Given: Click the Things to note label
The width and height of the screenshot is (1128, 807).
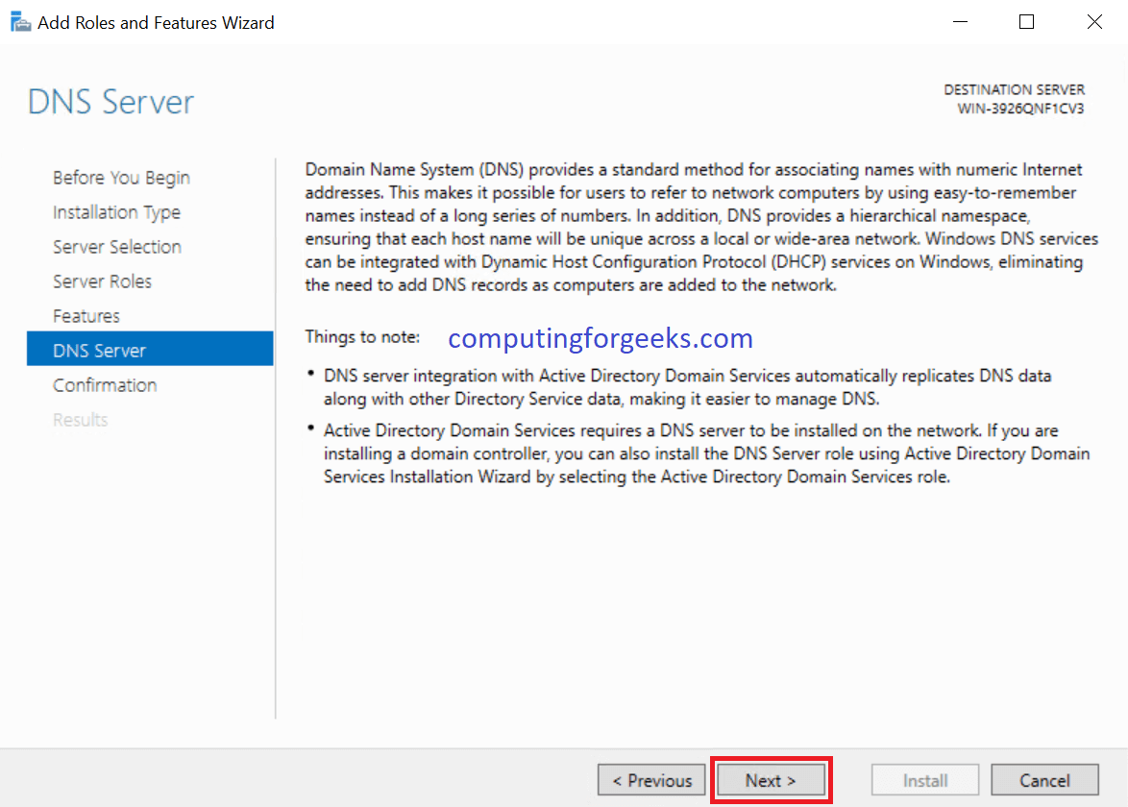Looking at the screenshot, I should click(x=362, y=337).
